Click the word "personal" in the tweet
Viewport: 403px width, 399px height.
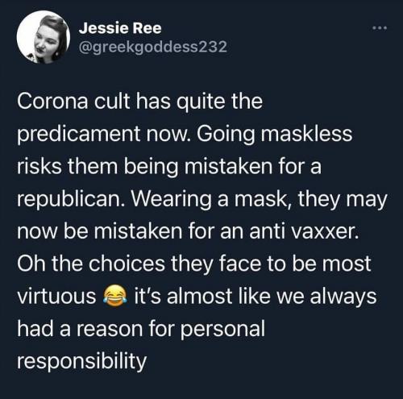click(222, 330)
